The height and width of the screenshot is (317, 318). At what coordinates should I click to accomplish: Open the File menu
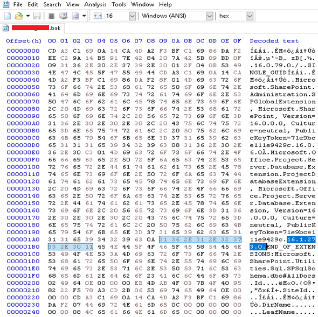click(18, 4)
